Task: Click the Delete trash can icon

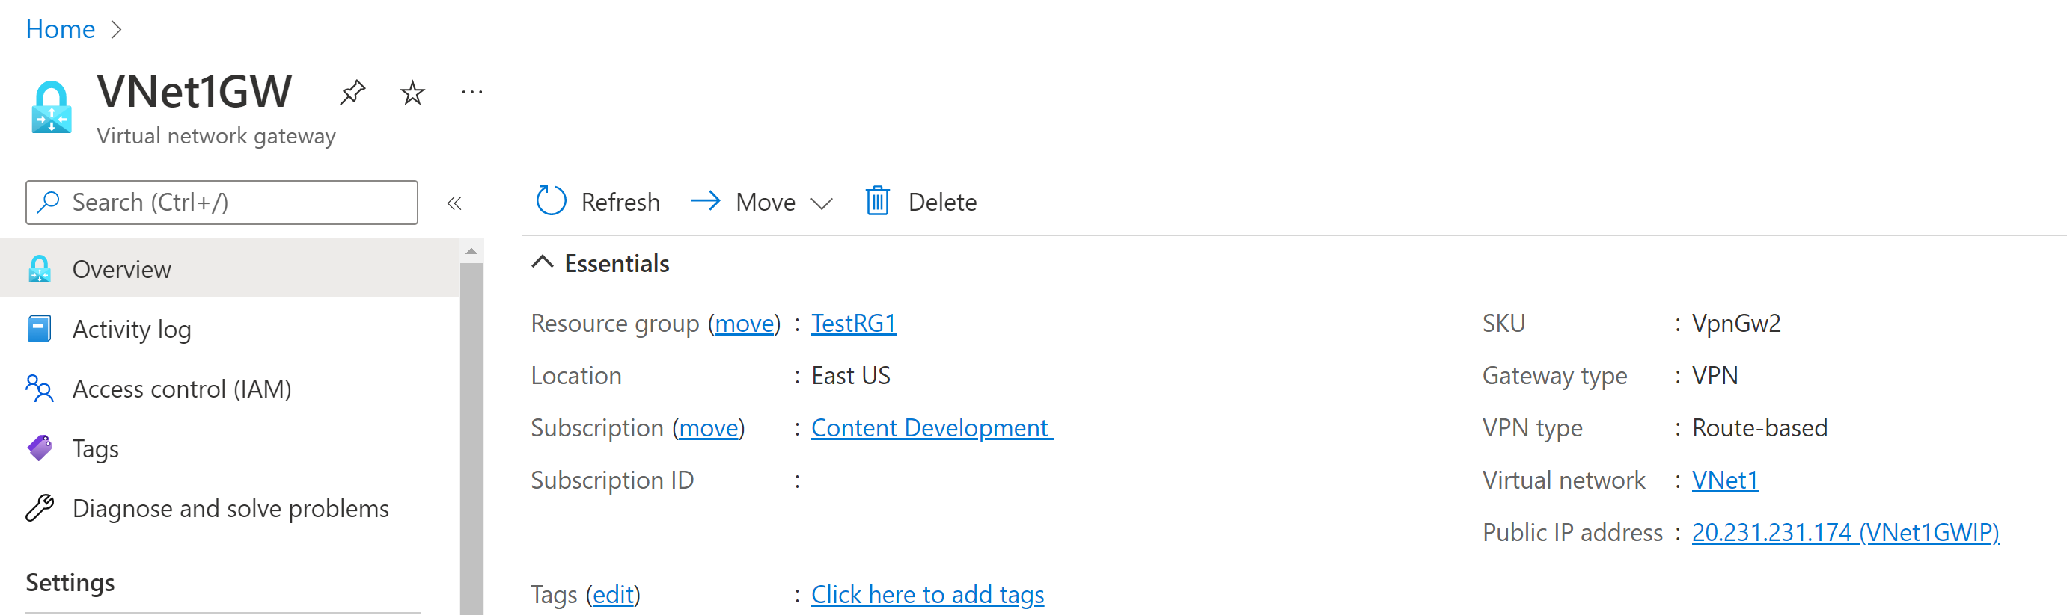Action: click(x=878, y=201)
